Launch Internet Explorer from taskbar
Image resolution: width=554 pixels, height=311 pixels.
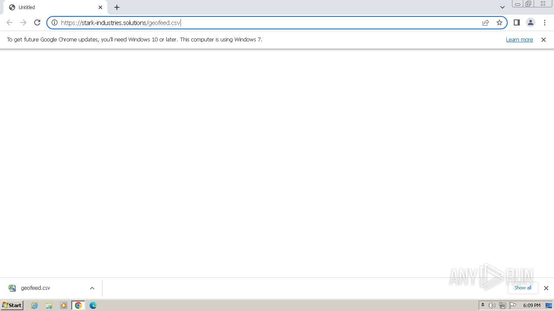click(x=35, y=305)
